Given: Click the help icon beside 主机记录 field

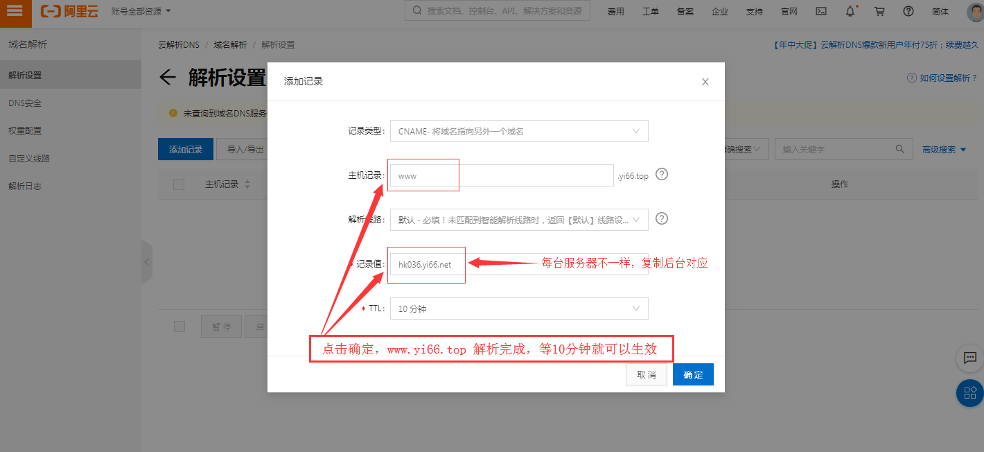Looking at the screenshot, I should 661,174.
